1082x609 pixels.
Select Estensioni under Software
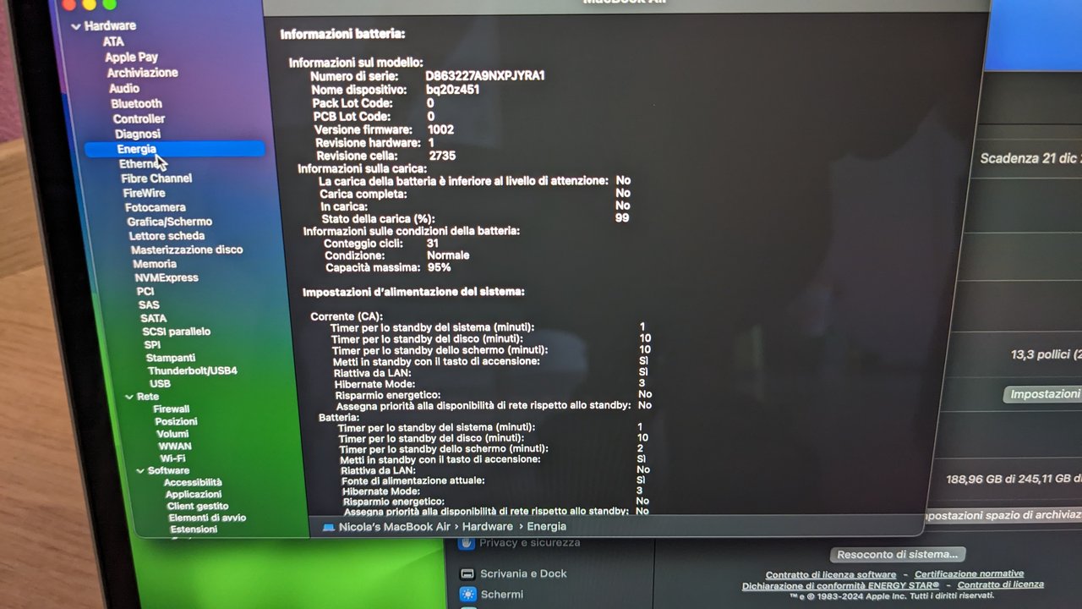[194, 529]
